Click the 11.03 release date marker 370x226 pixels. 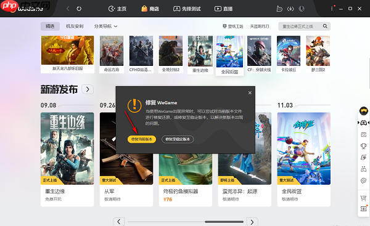[x=285, y=105]
